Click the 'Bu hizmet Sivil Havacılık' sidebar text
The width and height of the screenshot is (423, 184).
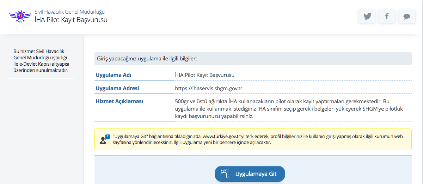pyautogui.click(x=41, y=61)
